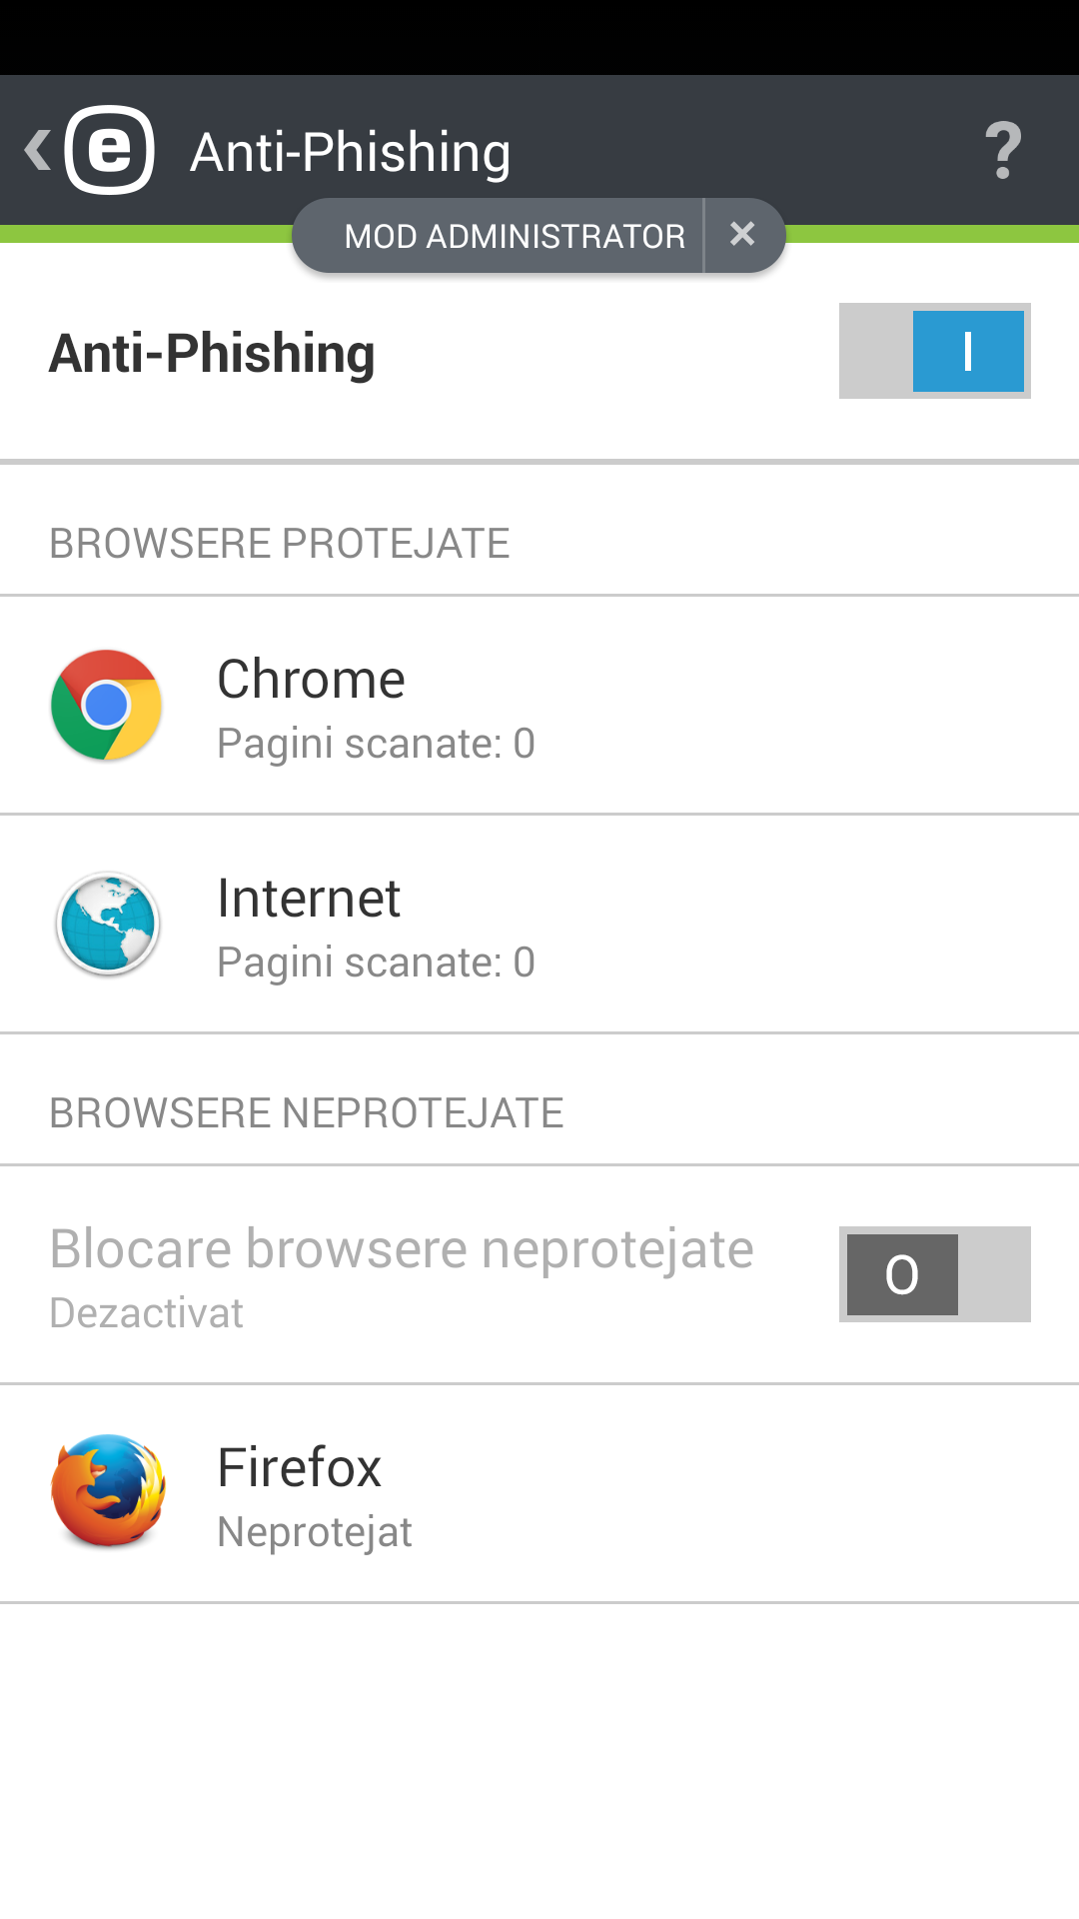Tap the Chrome browser icon
Screen dimensions: 1079x1919
coord(107,705)
